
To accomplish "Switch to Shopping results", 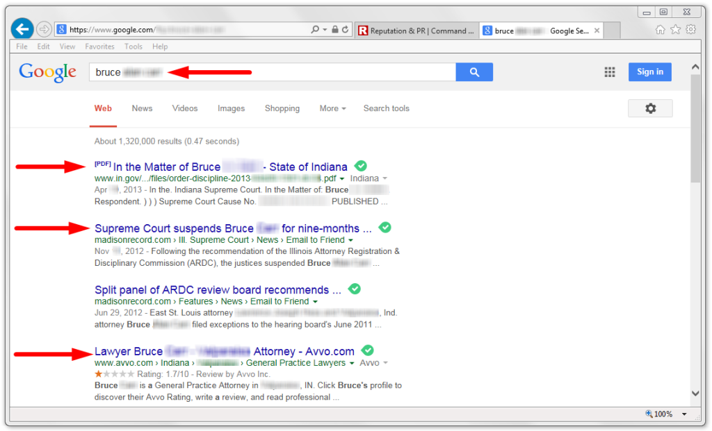I will [x=282, y=108].
